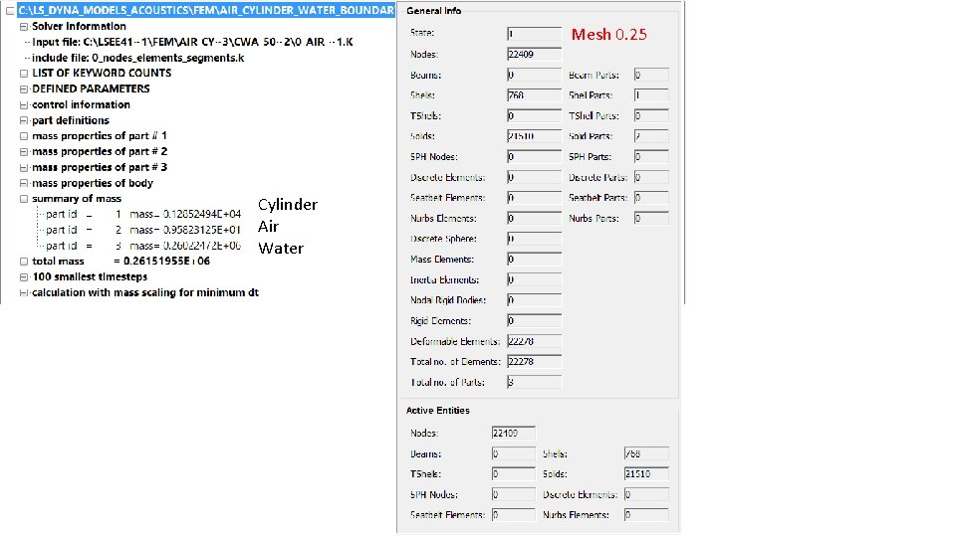Click Active Entities Seatbelt Elements field
This screenshot has width=956, height=537.
pos(514,514)
